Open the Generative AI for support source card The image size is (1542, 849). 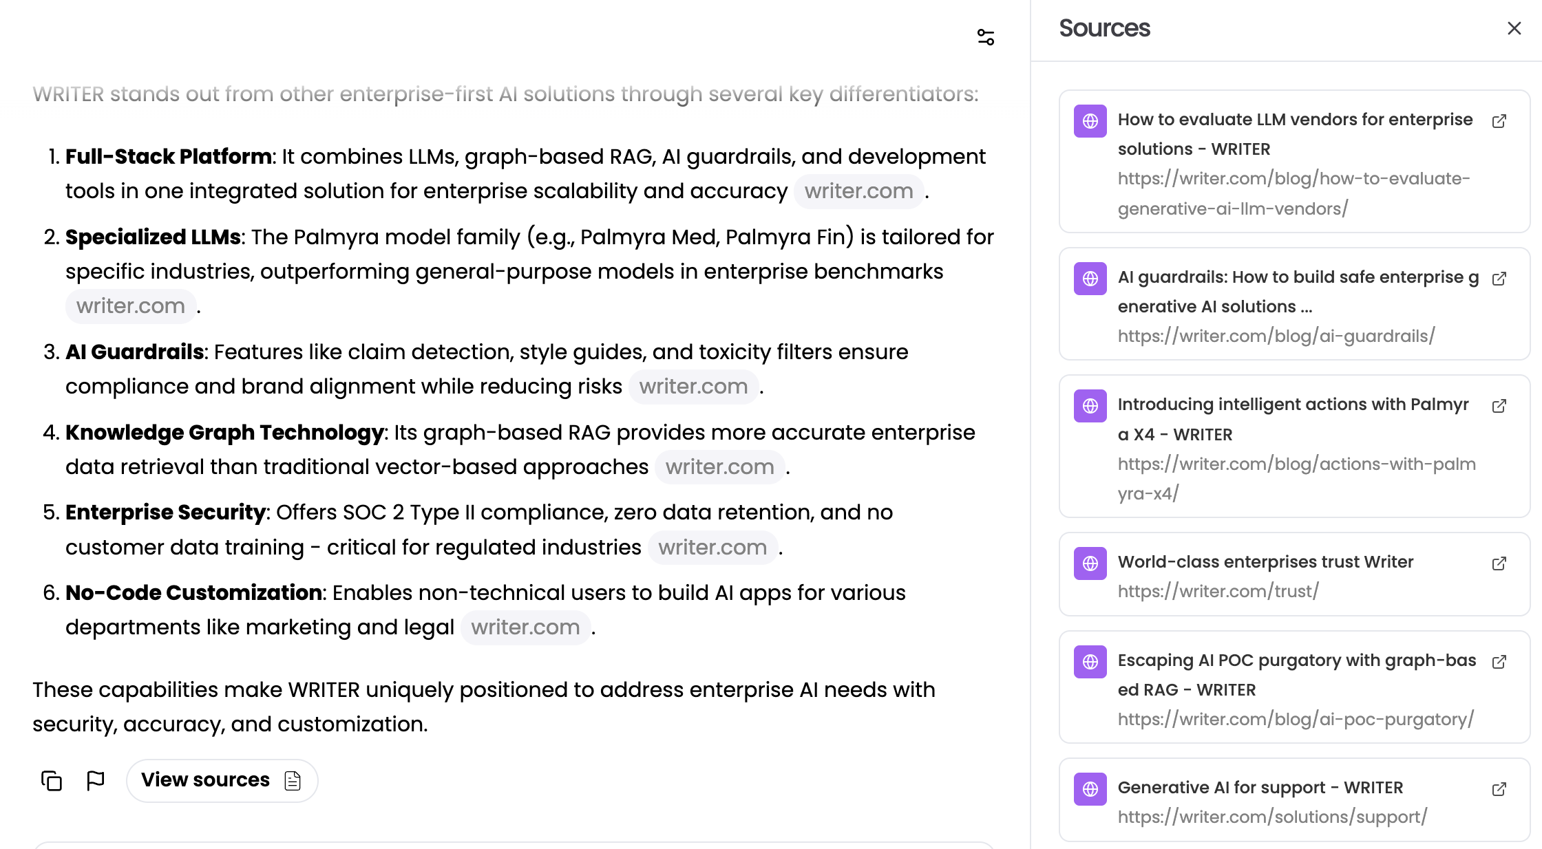pos(1294,800)
